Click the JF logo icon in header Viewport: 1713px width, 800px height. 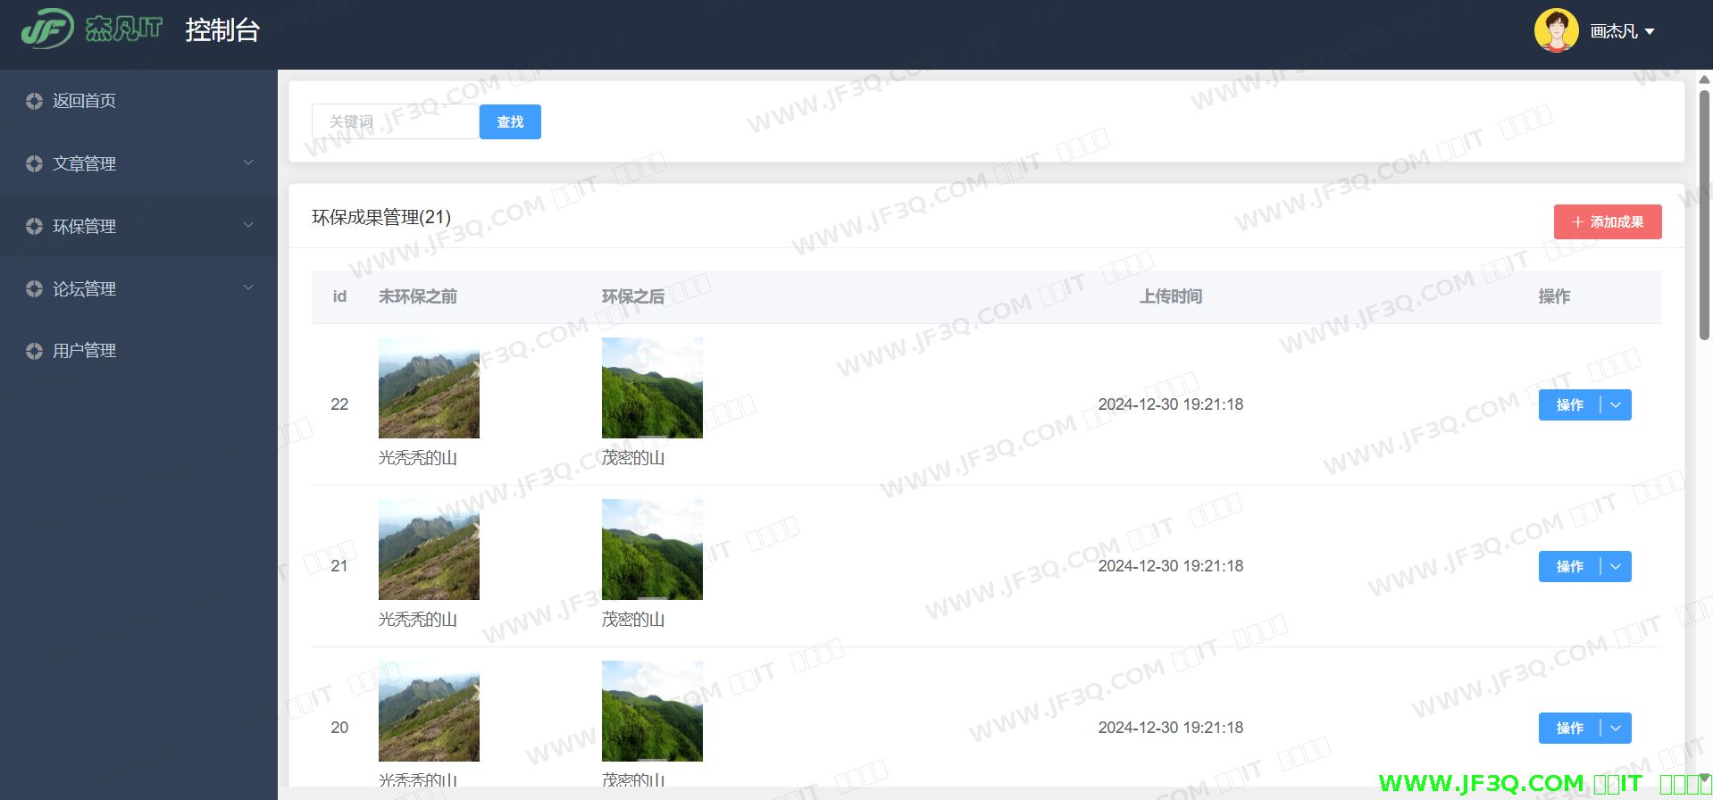point(46,29)
